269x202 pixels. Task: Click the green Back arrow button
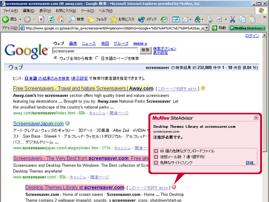point(5,19)
